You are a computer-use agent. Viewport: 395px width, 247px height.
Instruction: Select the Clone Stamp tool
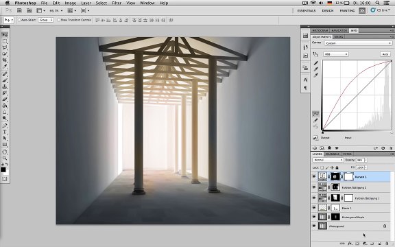point(5,86)
